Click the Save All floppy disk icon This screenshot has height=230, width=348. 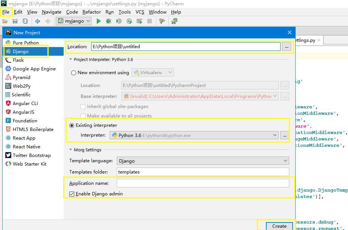pyautogui.click(x=15, y=21)
